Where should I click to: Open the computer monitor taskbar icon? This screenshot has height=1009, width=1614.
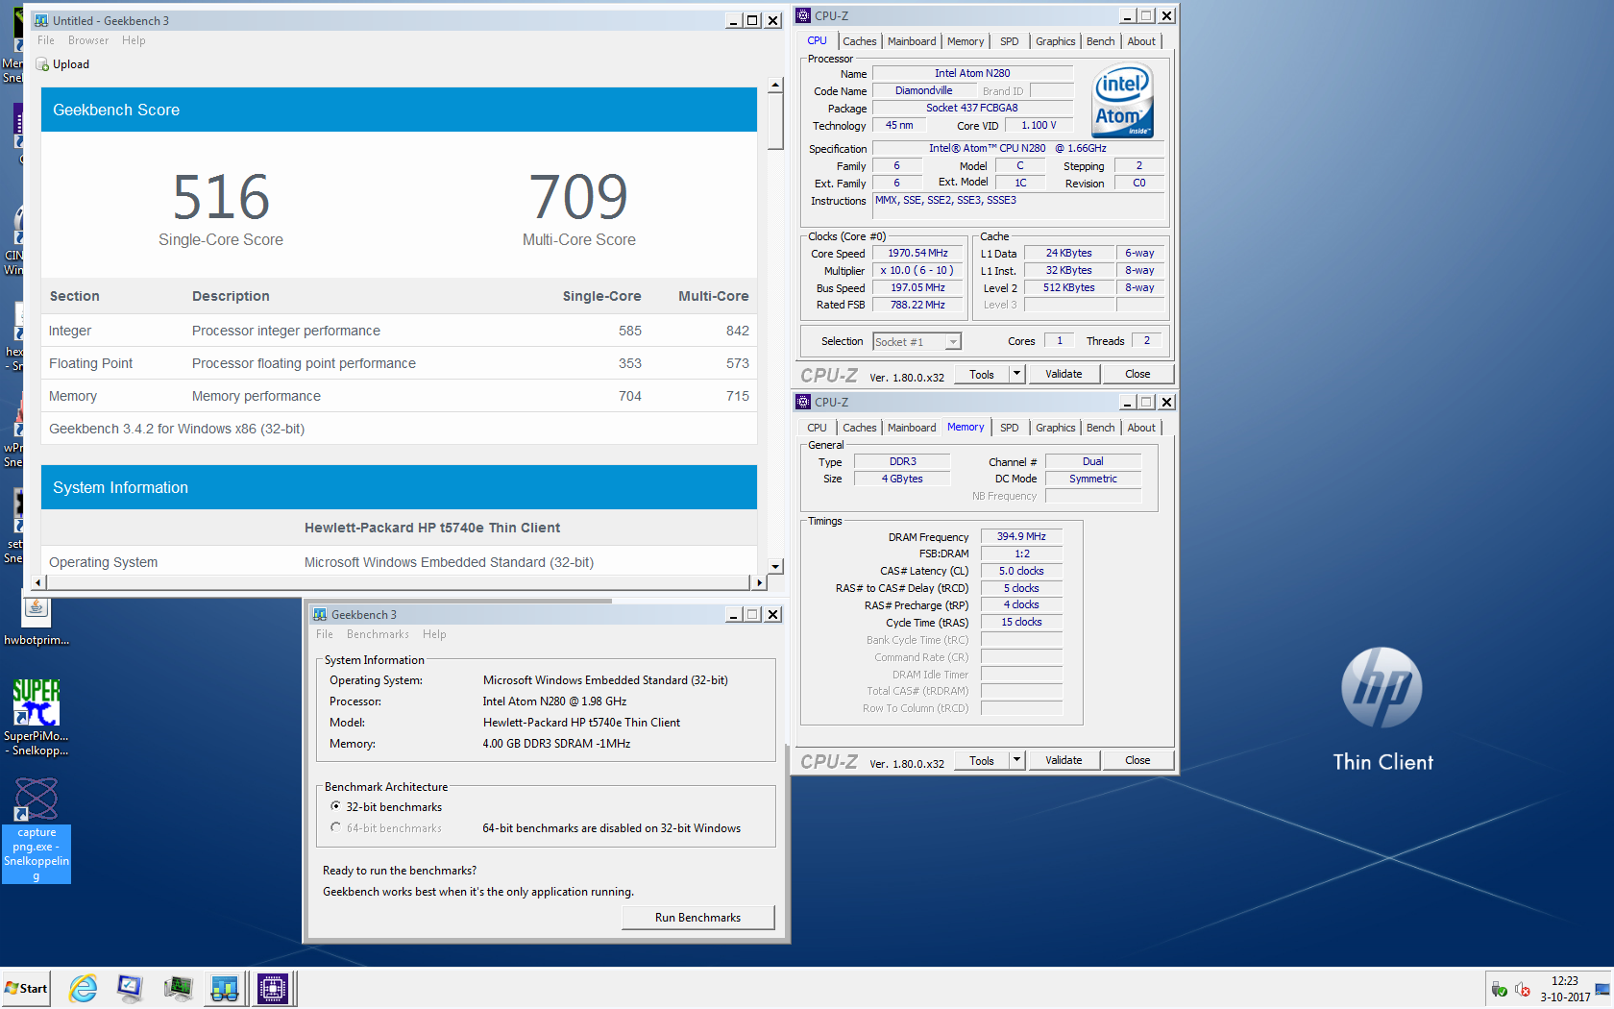[x=130, y=988]
